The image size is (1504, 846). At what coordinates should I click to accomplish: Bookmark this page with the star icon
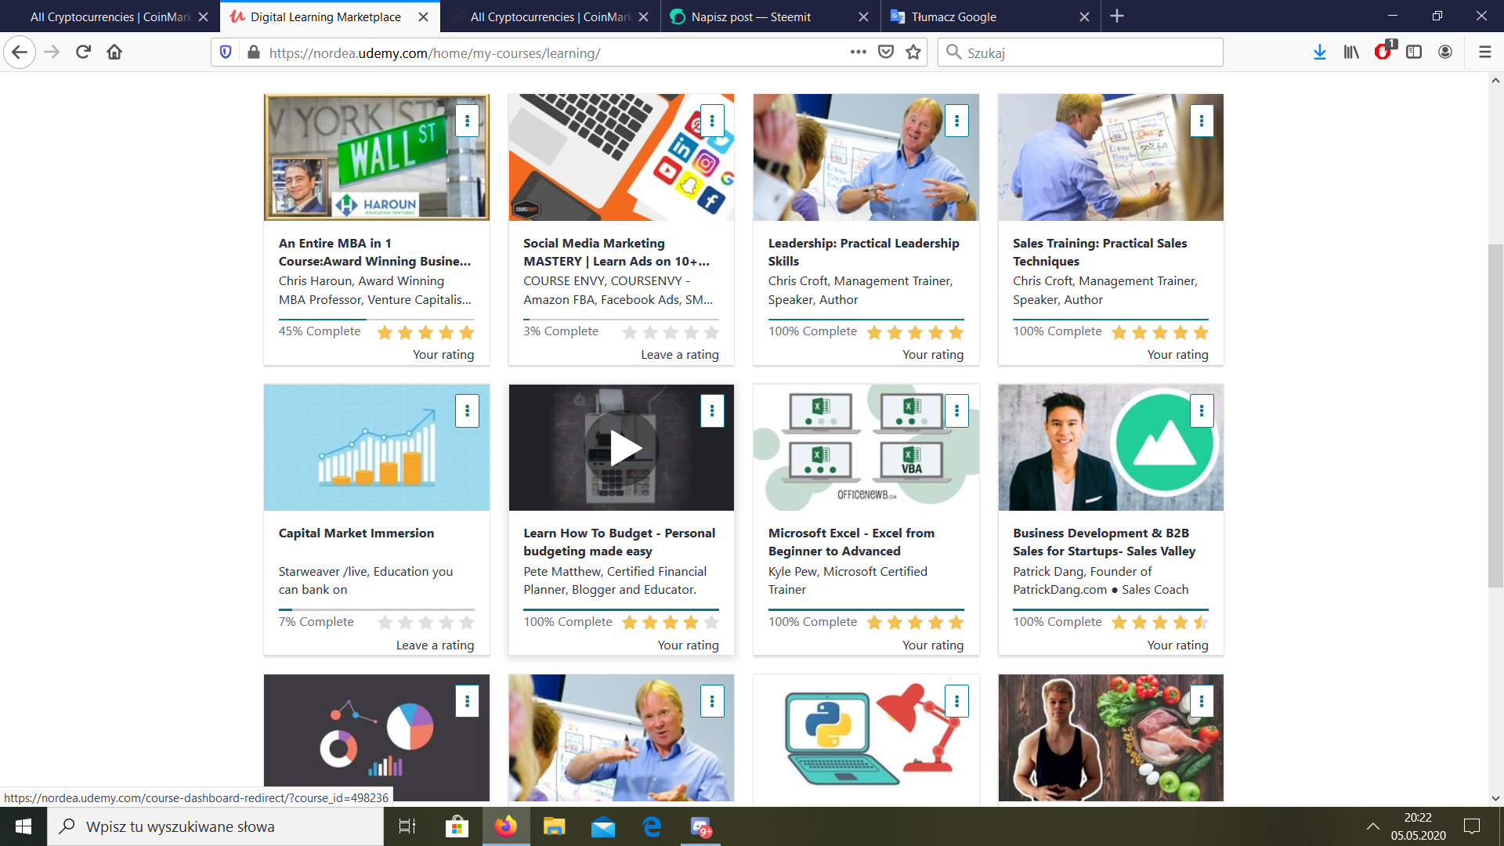[x=913, y=52]
